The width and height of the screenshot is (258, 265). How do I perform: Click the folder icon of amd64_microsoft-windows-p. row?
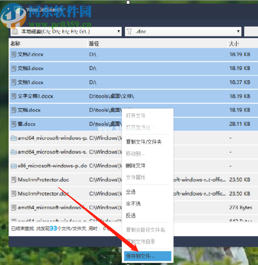point(14,138)
